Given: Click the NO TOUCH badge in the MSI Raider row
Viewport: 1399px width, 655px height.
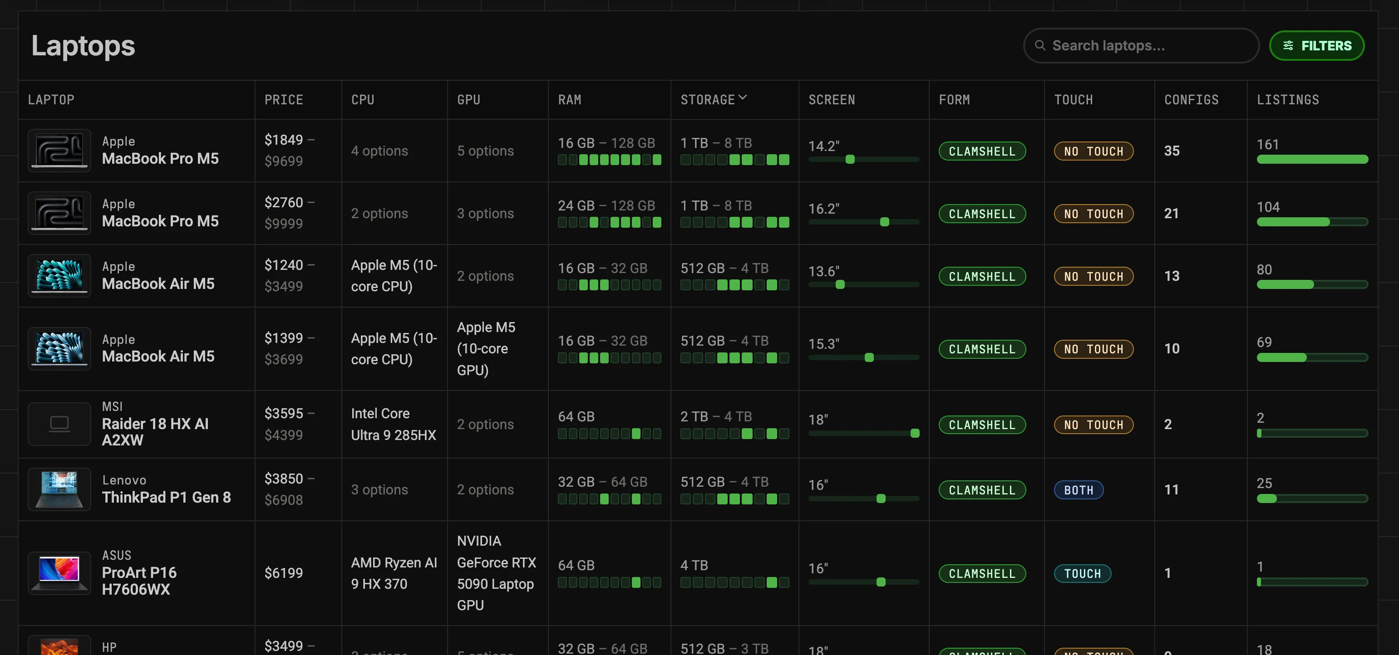Looking at the screenshot, I should point(1094,425).
